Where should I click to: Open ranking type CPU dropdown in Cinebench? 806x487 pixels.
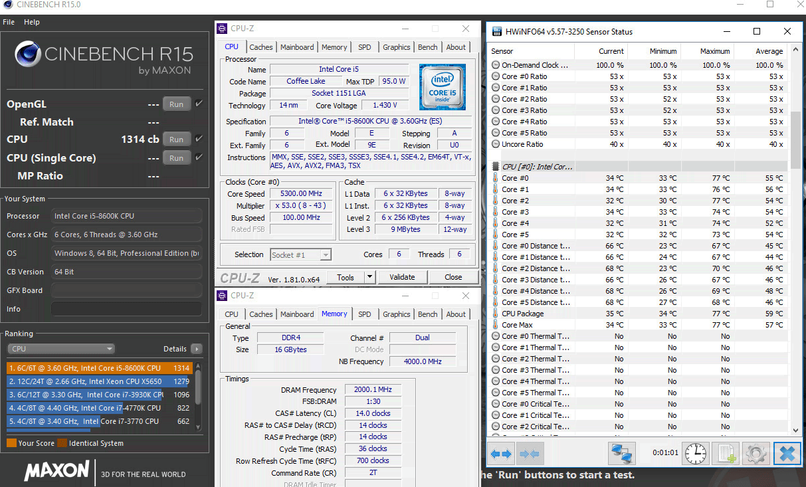(x=61, y=349)
